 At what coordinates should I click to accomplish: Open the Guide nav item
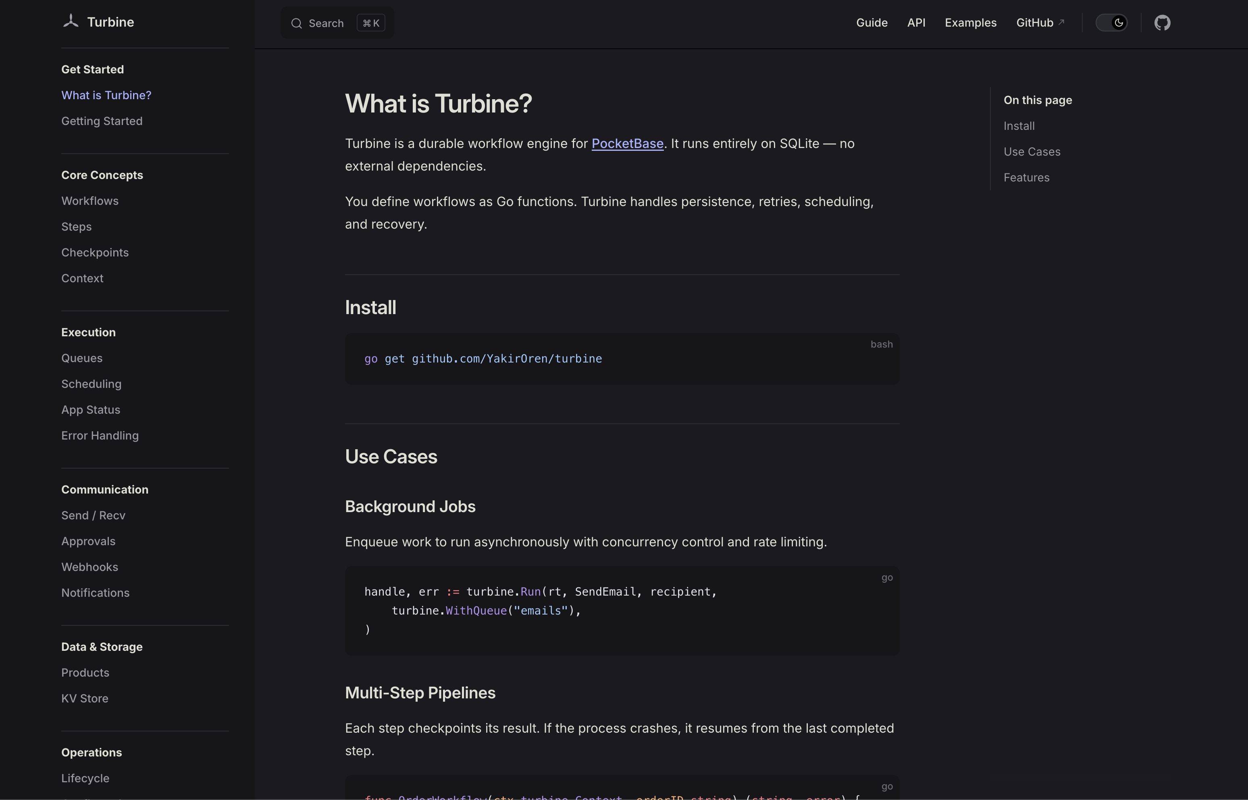pyautogui.click(x=872, y=23)
